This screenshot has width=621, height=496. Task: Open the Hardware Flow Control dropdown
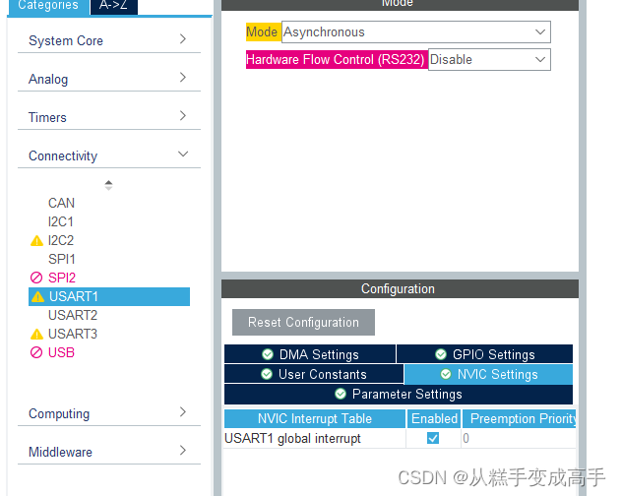[489, 59]
